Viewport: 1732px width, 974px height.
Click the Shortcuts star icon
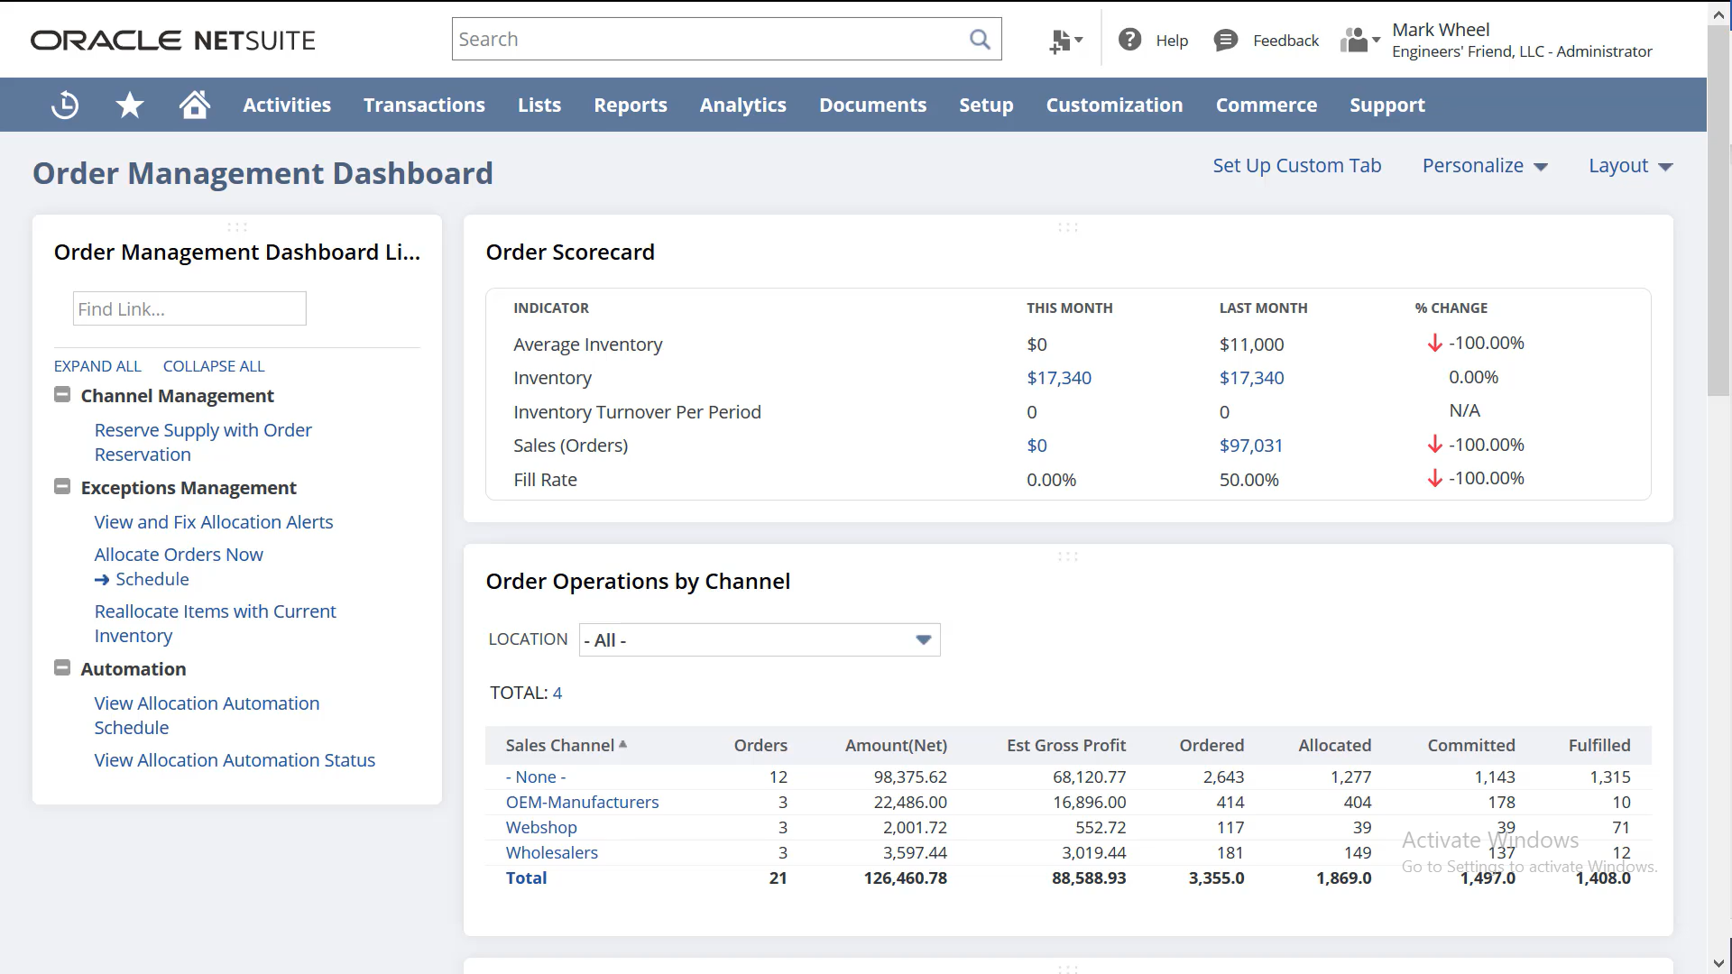[130, 106]
